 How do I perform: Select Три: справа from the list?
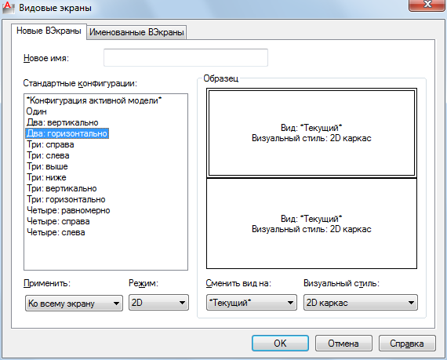tap(50, 144)
